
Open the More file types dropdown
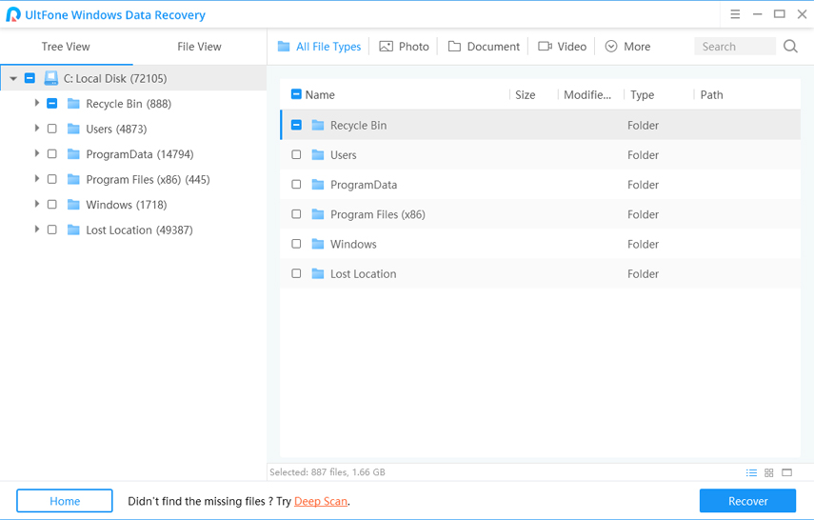pyautogui.click(x=627, y=47)
